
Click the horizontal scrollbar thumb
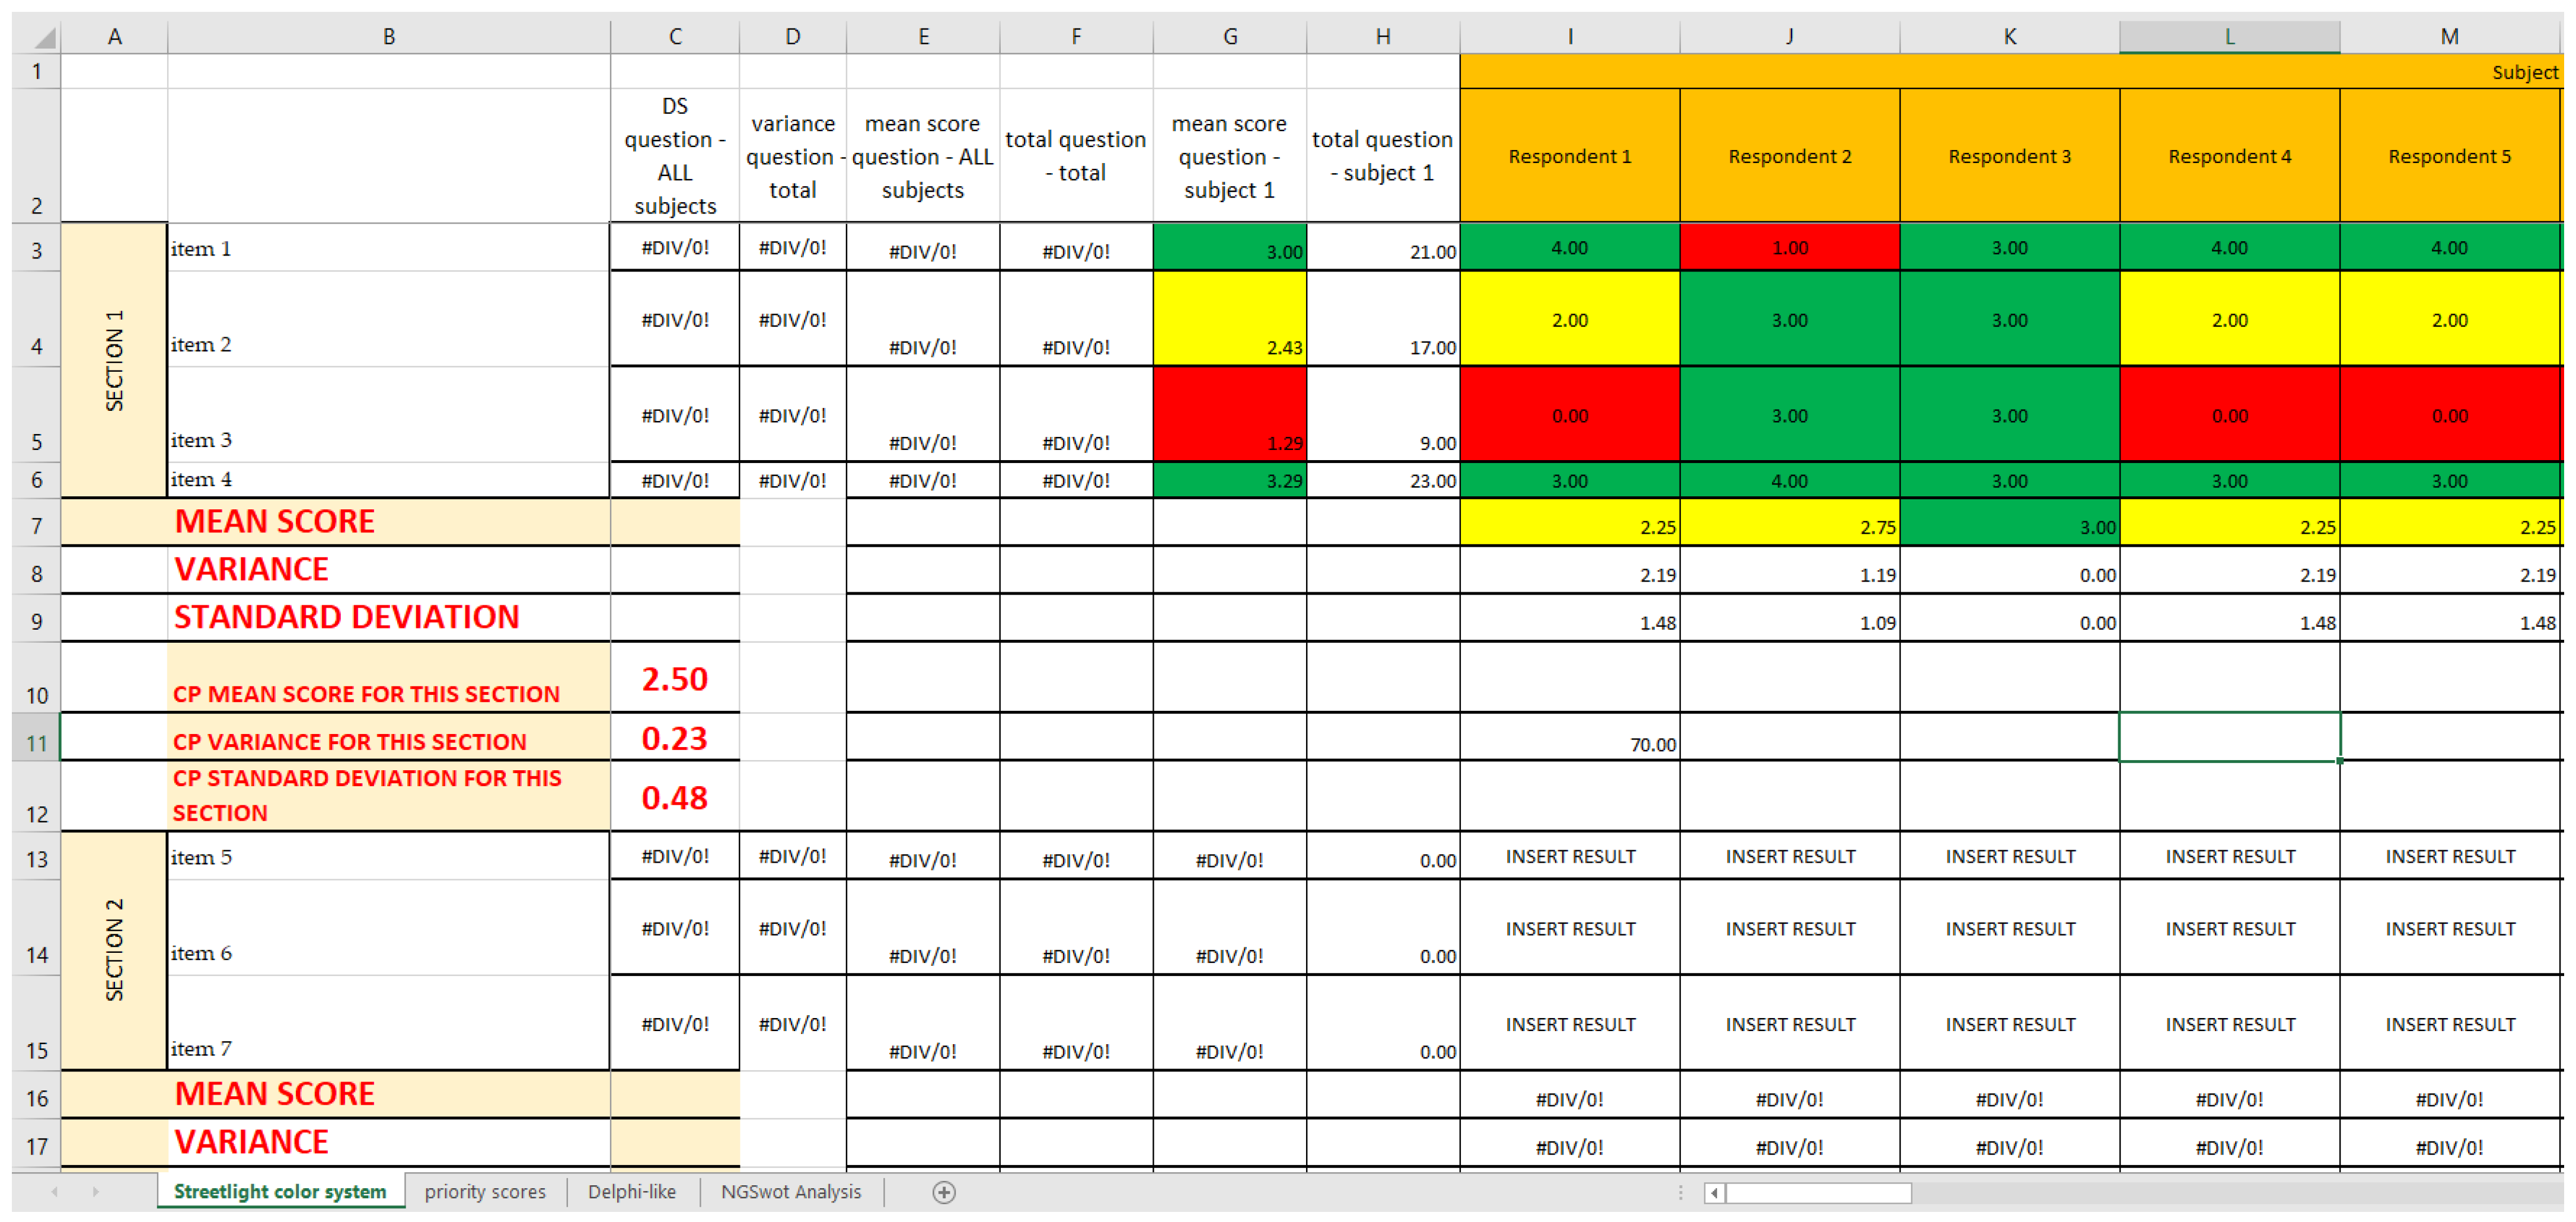pos(1818,1193)
